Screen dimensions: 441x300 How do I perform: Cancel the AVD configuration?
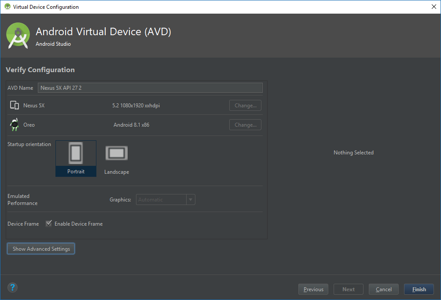click(x=384, y=289)
